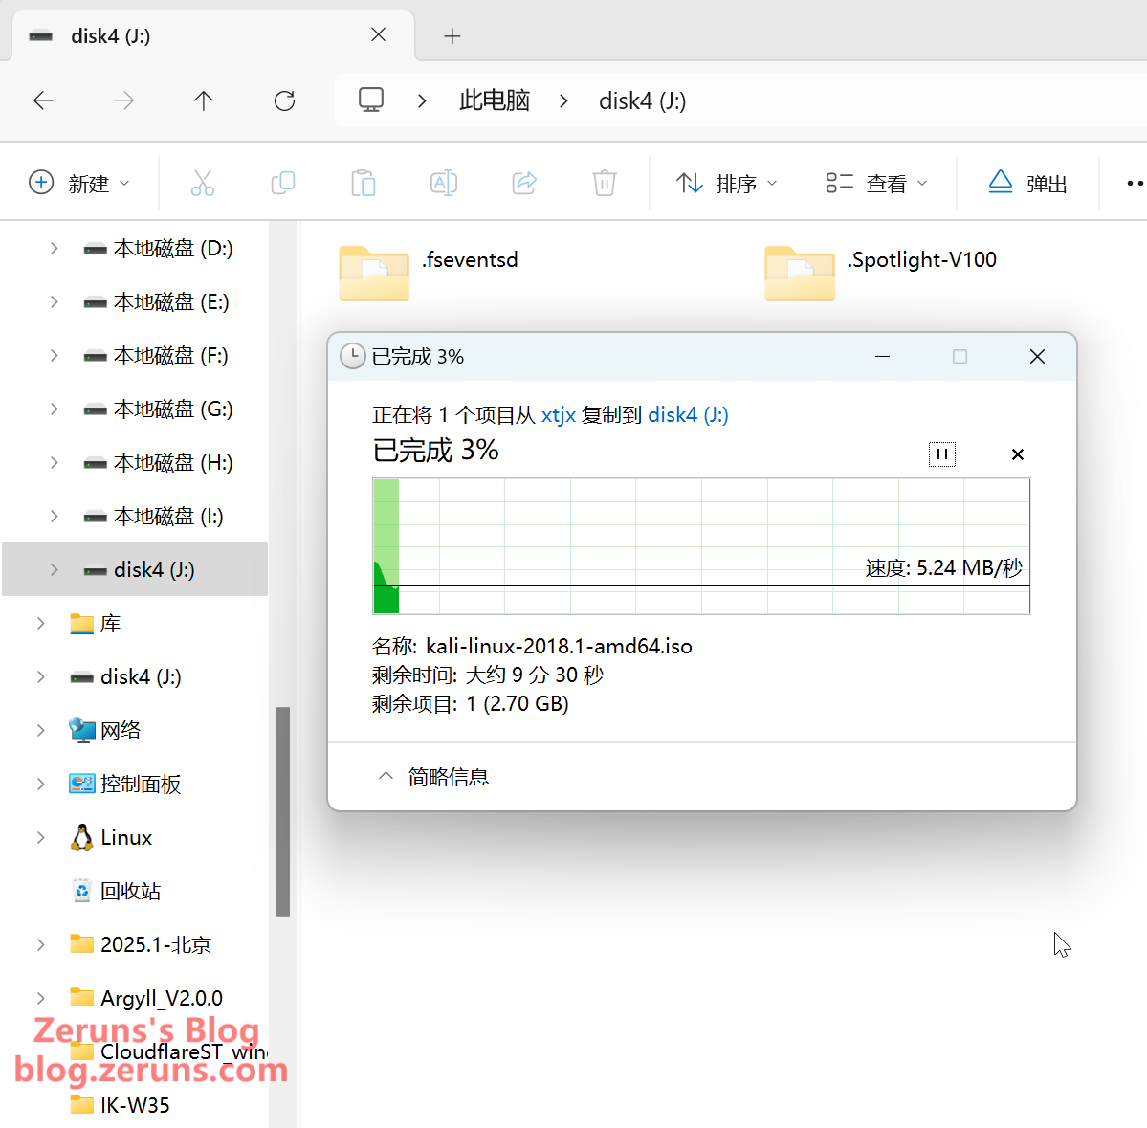The height and width of the screenshot is (1128, 1147).
Task: Open the 新建 new item menu
Action: 80,183
